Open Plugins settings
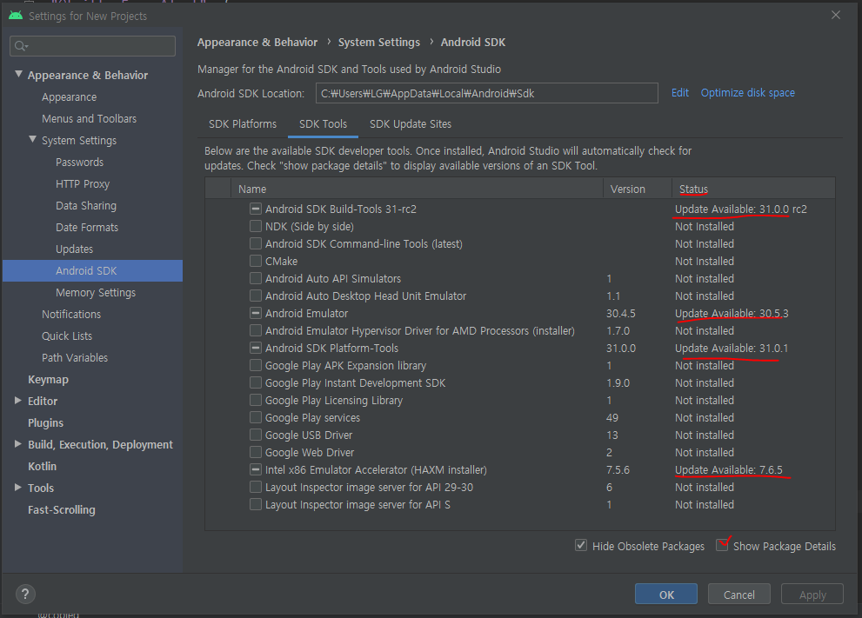This screenshot has height=618, width=862. click(45, 423)
